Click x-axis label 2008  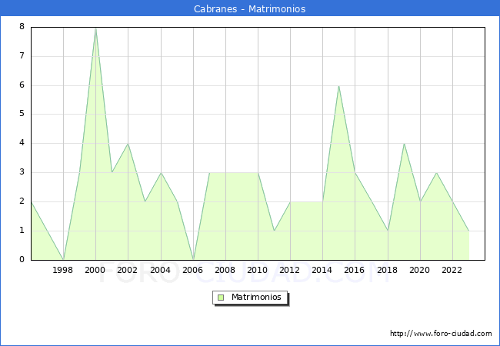(x=225, y=270)
